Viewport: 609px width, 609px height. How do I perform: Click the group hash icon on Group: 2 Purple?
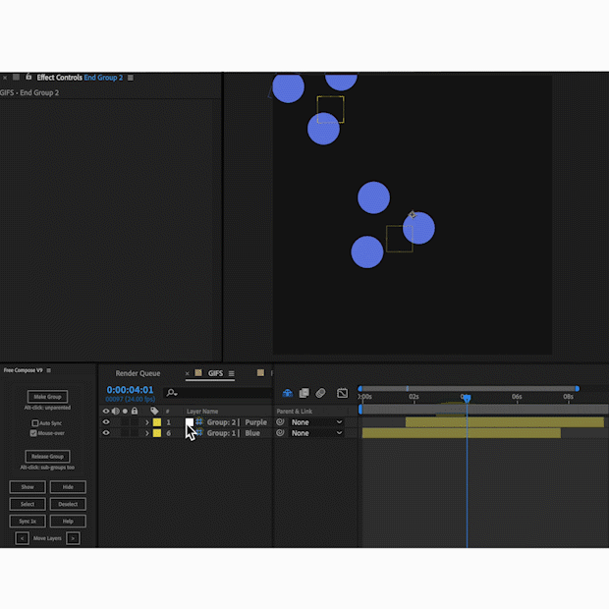click(x=199, y=421)
